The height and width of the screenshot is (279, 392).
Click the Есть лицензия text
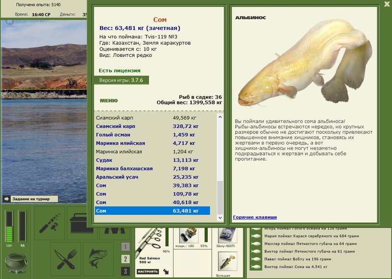point(120,71)
